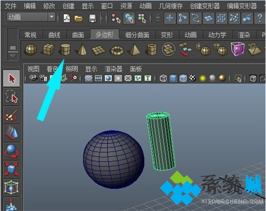
Task: Create a polygon cone from shelf
Action: [x=82, y=49]
